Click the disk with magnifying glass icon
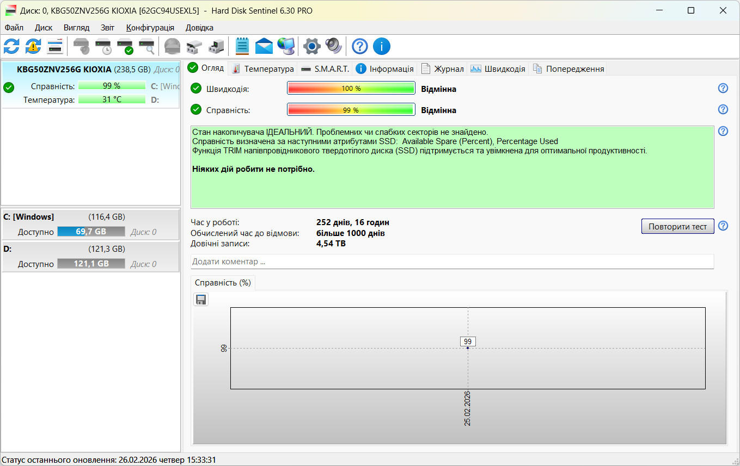Image resolution: width=740 pixels, height=466 pixels. click(146, 46)
